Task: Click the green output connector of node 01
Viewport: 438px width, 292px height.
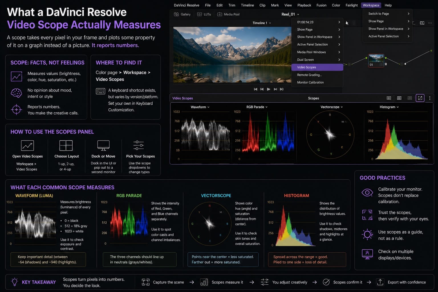Action: [x=386, y=58]
